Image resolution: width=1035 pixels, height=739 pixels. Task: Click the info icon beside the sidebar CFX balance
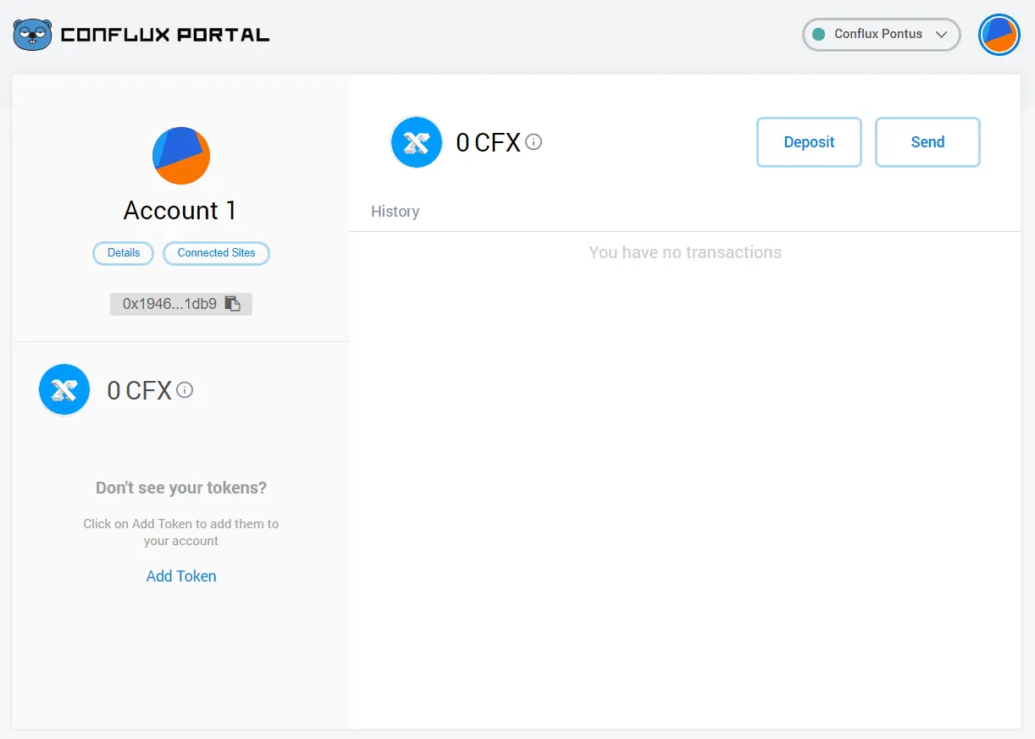coord(185,390)
